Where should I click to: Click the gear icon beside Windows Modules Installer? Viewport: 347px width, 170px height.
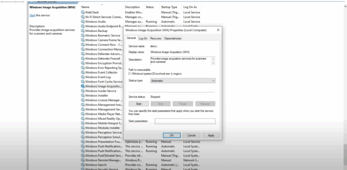pyautogui.click(x=83, y=128)
